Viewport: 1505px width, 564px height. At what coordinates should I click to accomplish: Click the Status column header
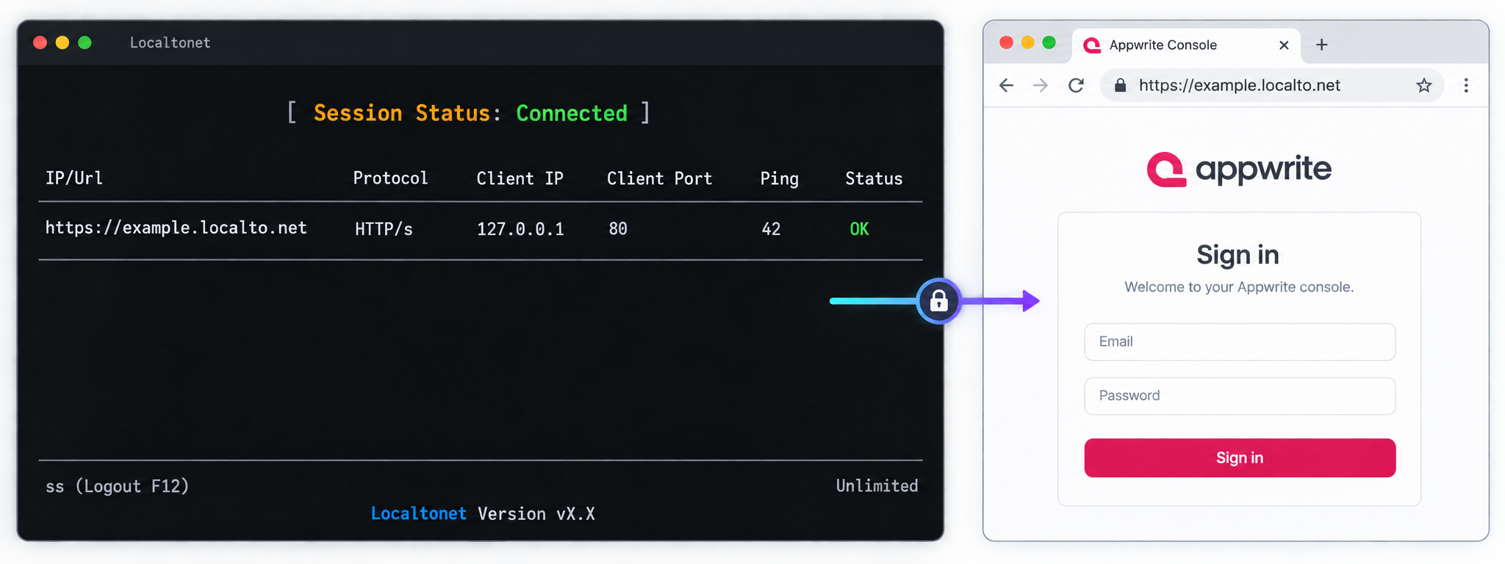click(x=874, y=178)
